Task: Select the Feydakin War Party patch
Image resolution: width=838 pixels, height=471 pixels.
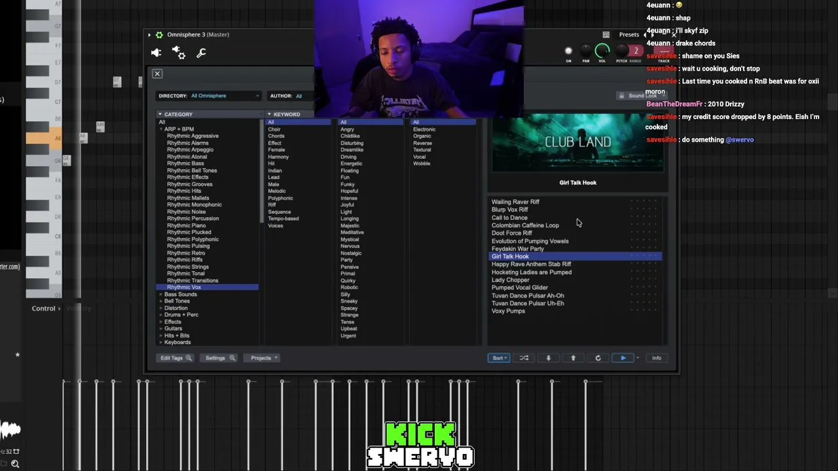Action: (518, 249)
